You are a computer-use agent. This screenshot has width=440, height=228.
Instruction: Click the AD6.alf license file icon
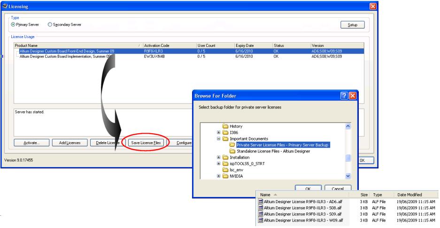tap(261, 201)
